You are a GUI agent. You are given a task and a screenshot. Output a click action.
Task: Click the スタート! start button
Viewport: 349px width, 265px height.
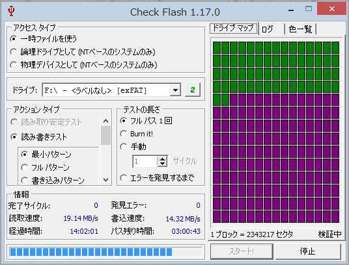coord(242,251)
